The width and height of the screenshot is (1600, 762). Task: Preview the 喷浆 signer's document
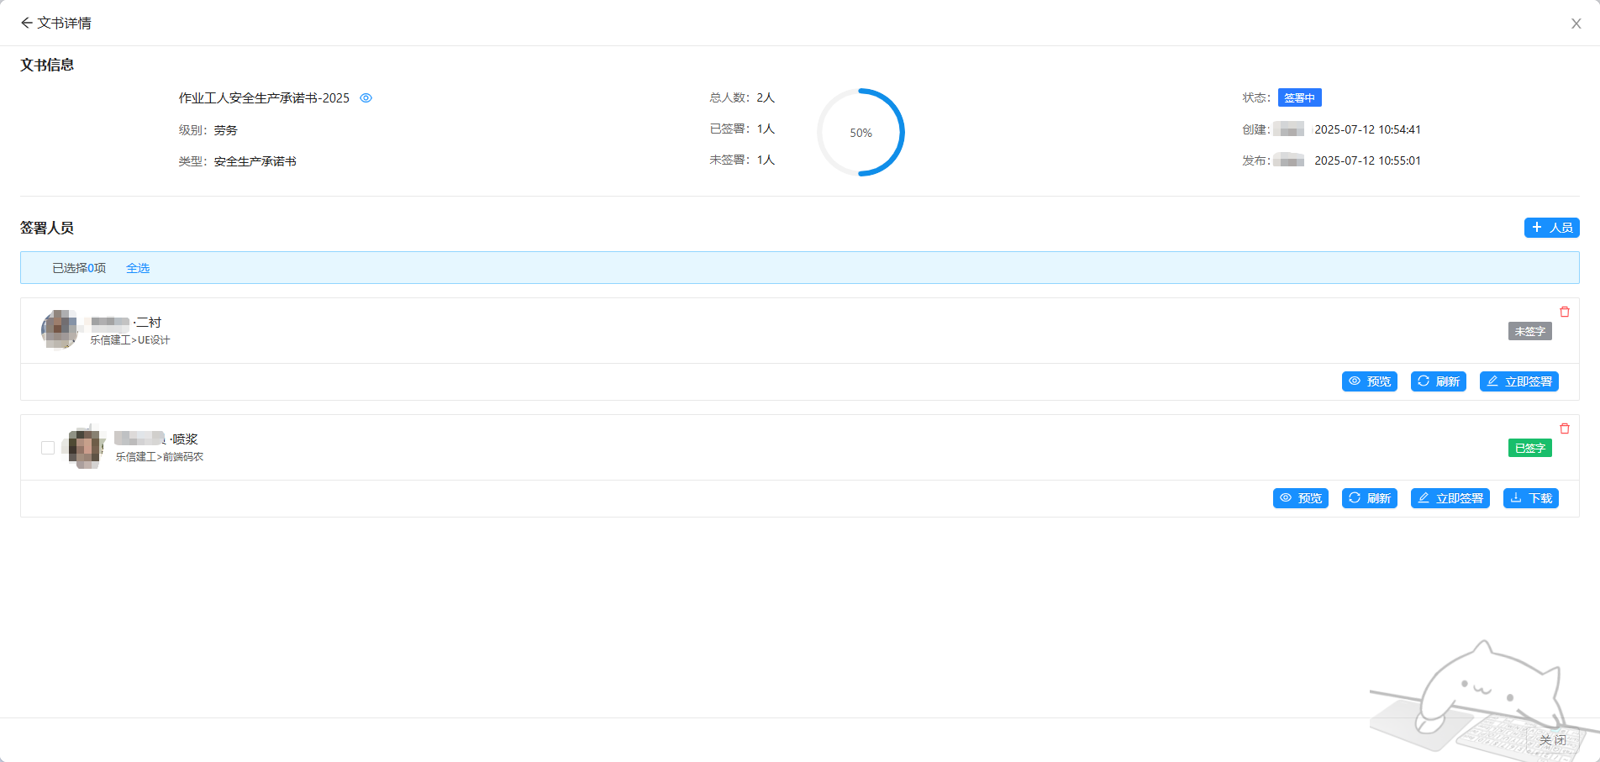click(x=1300, y=498)
